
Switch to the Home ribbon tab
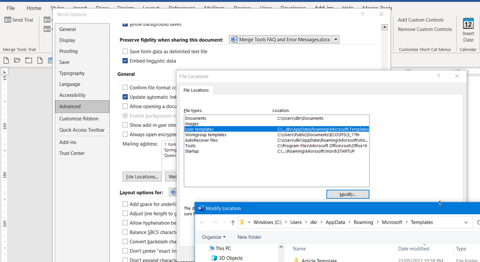coord(34,8)
